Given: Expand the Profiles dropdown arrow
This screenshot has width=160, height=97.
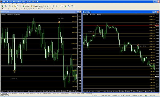Looking at the screenshot, I should [7, 6].
